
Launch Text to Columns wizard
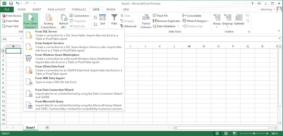(146, 21)
